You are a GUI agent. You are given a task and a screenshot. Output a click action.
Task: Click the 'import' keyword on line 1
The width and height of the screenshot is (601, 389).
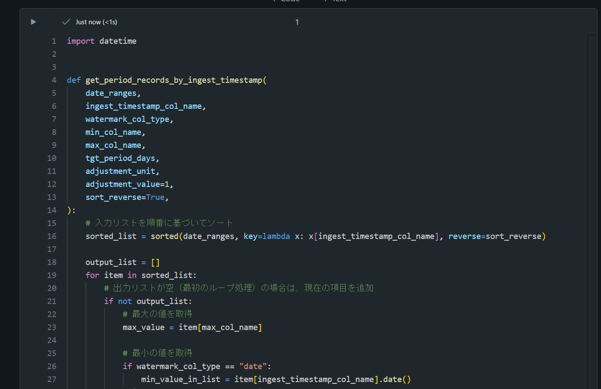(81, 41)
